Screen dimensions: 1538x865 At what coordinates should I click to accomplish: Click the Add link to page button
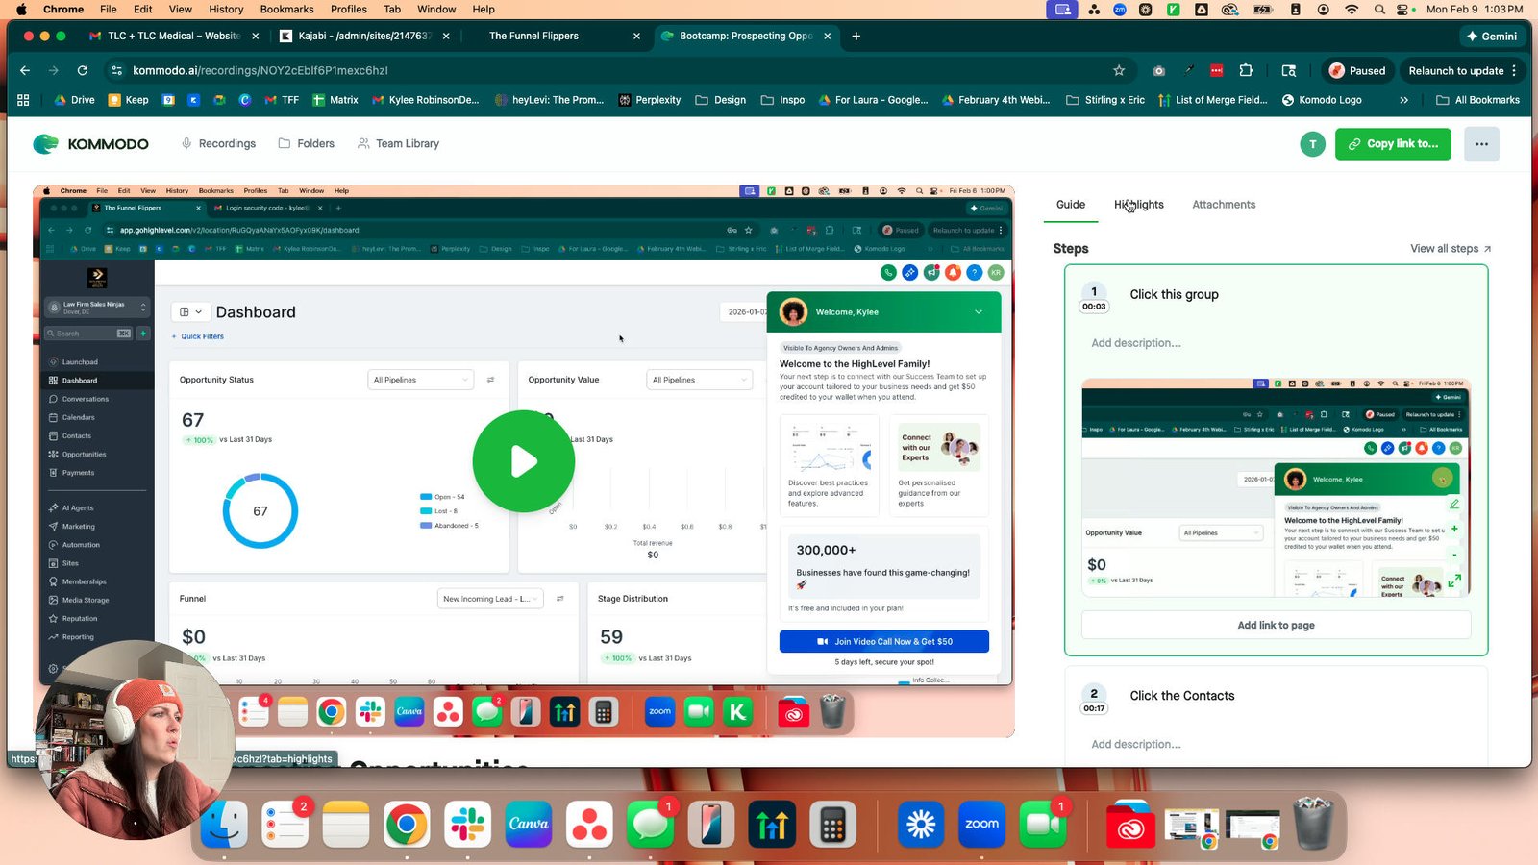[1276, 625]
